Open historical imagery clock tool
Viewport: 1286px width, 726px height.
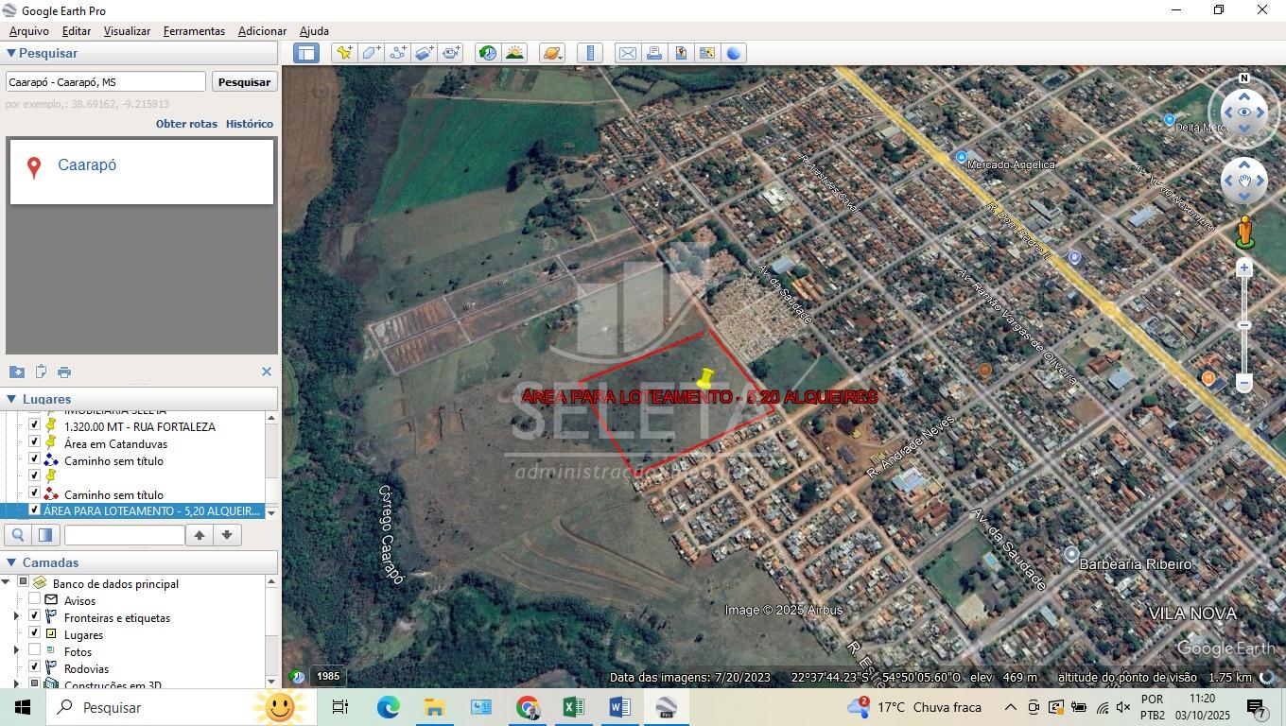488,53
